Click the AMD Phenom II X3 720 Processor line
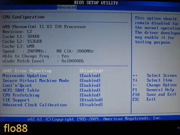The image size is (180, 135). coord(44,27)
